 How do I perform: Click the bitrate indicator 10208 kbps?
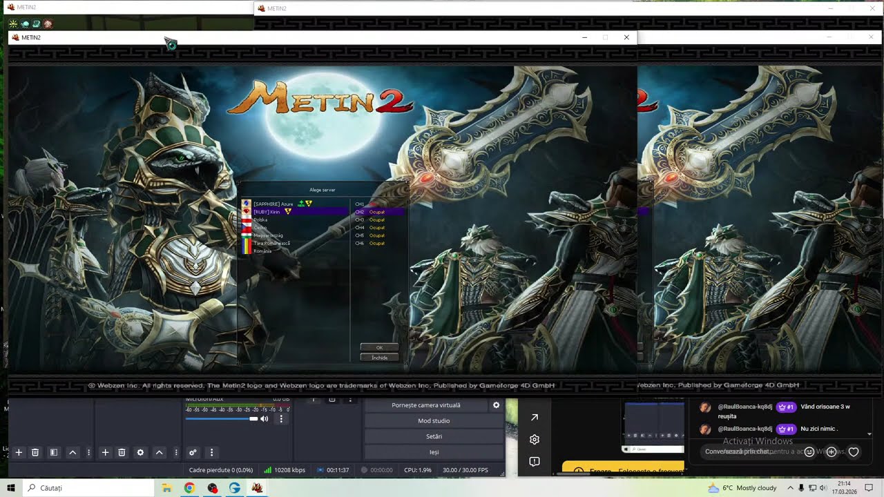pyautogui.click(x=285, y=470)
